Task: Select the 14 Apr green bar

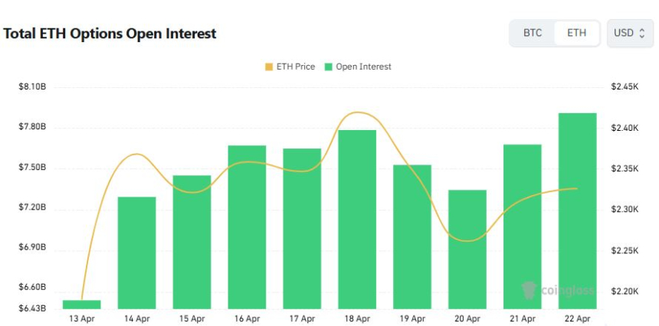Action: pyautogui.click(x=136, y=253)
